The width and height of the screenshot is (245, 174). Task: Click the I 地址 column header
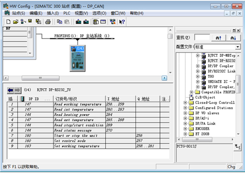pos(121,99)
